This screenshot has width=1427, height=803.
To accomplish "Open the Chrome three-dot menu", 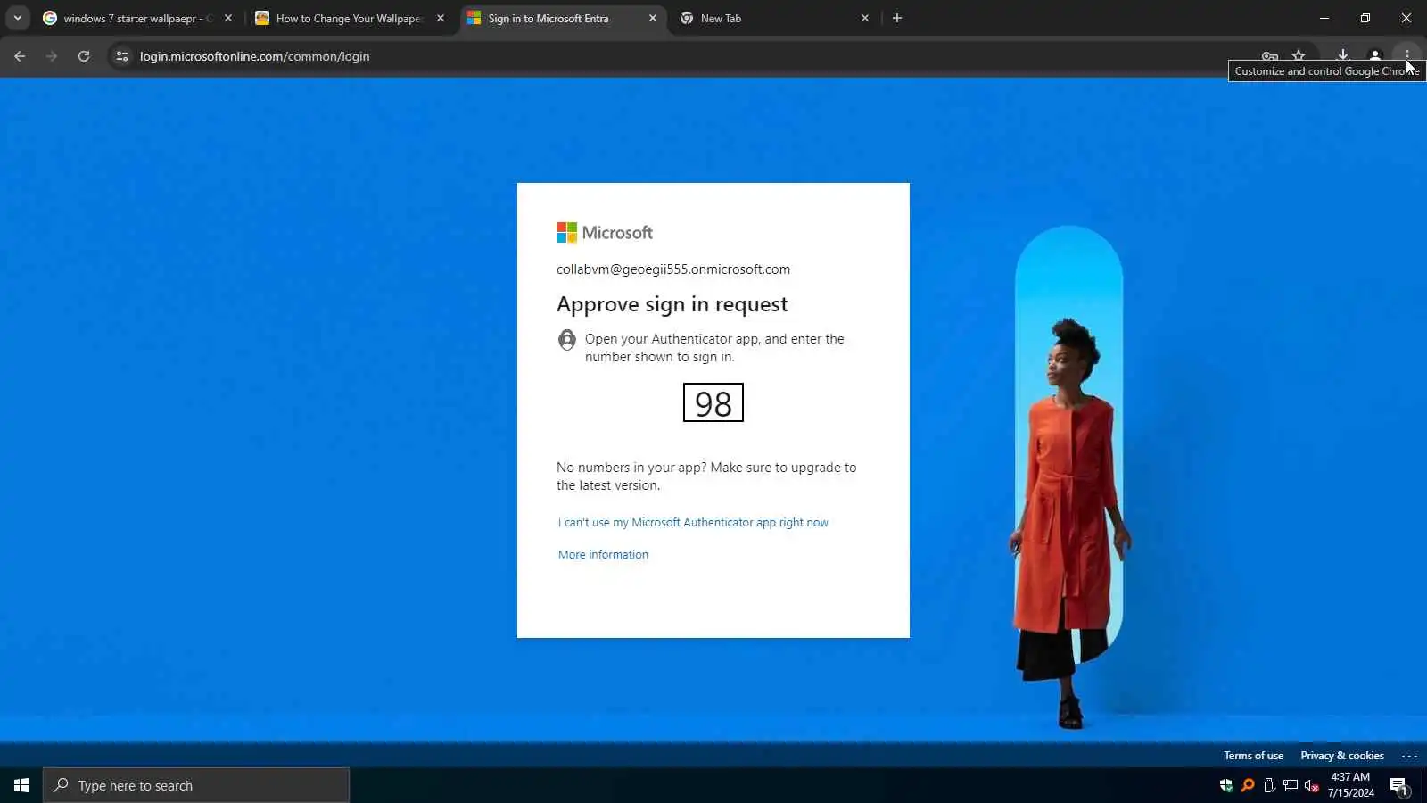I will 1407,56.
